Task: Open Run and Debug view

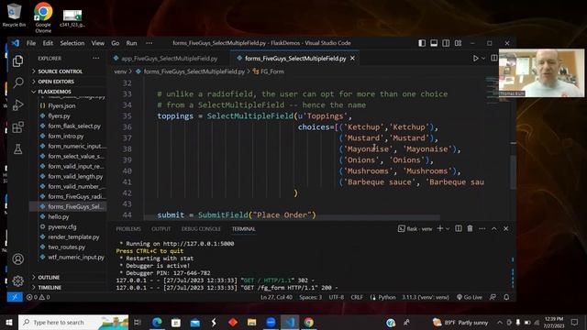Action: click(x=17, y=104)
